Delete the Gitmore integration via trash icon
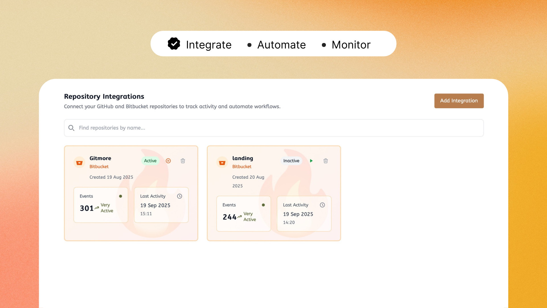 coord(183,161)
